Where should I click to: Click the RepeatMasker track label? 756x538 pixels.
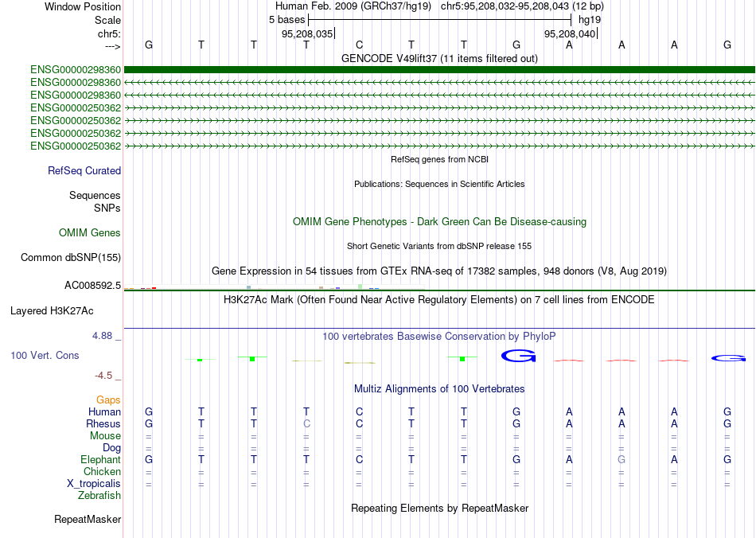[88, 519]
